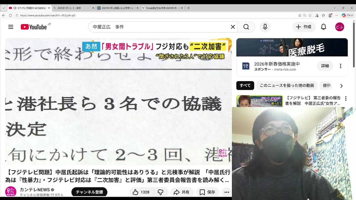
Task: Switch to the 2025年1月ニュース - 検索 tab
Action: [74, 8]
